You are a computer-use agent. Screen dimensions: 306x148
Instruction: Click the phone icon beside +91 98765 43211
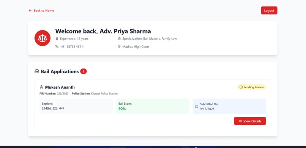coord(57,46)
